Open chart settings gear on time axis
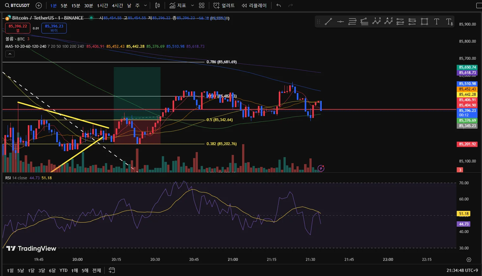482x276 pixels. [469, 260]
